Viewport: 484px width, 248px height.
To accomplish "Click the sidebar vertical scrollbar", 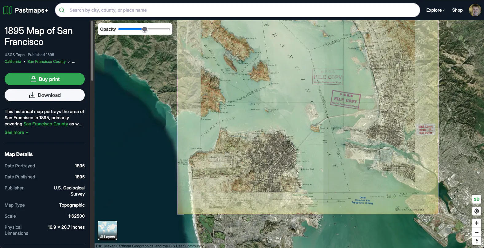I will click(92, 51).
